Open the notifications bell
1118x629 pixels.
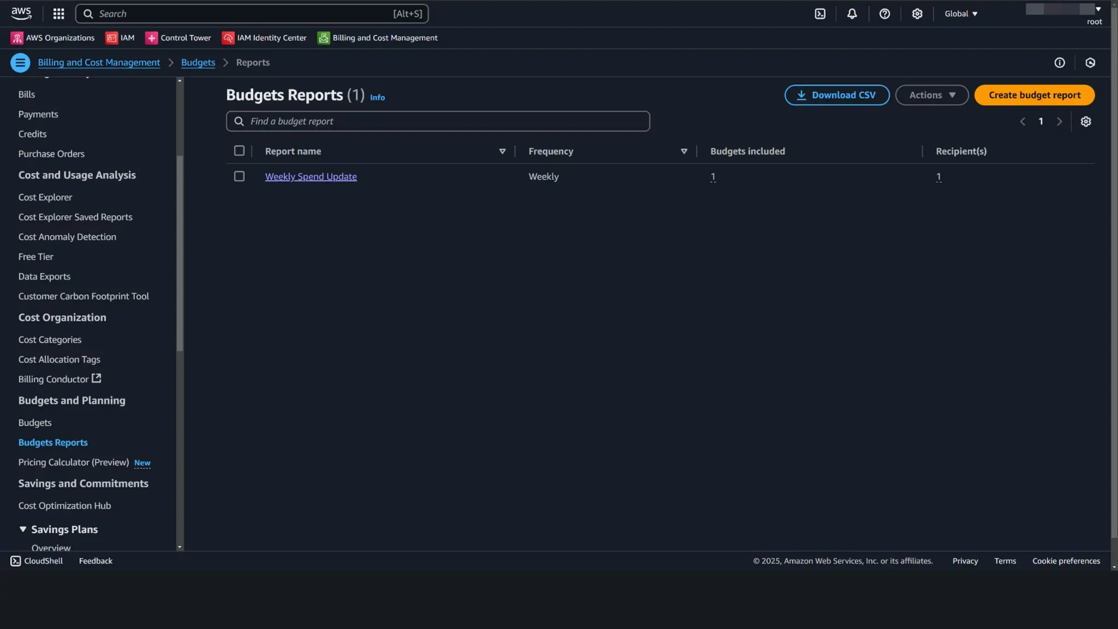(852, 14)
